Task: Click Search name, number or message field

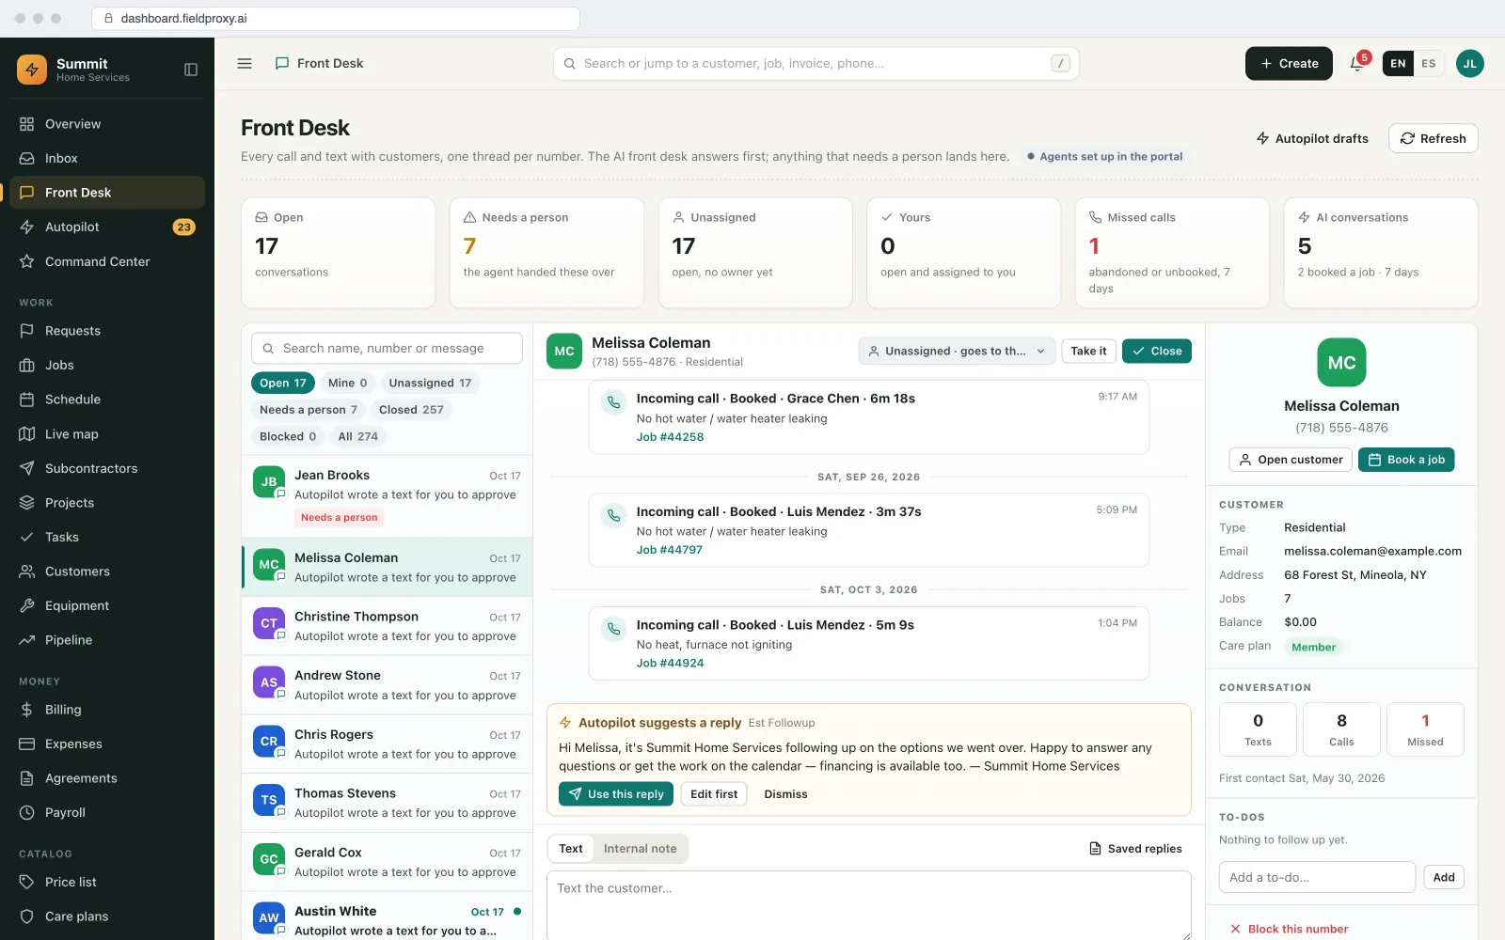Action: [x=387, y=349]
